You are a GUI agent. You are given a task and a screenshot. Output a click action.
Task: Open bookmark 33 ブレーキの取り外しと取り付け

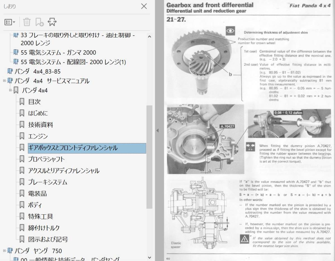(78, 39)
